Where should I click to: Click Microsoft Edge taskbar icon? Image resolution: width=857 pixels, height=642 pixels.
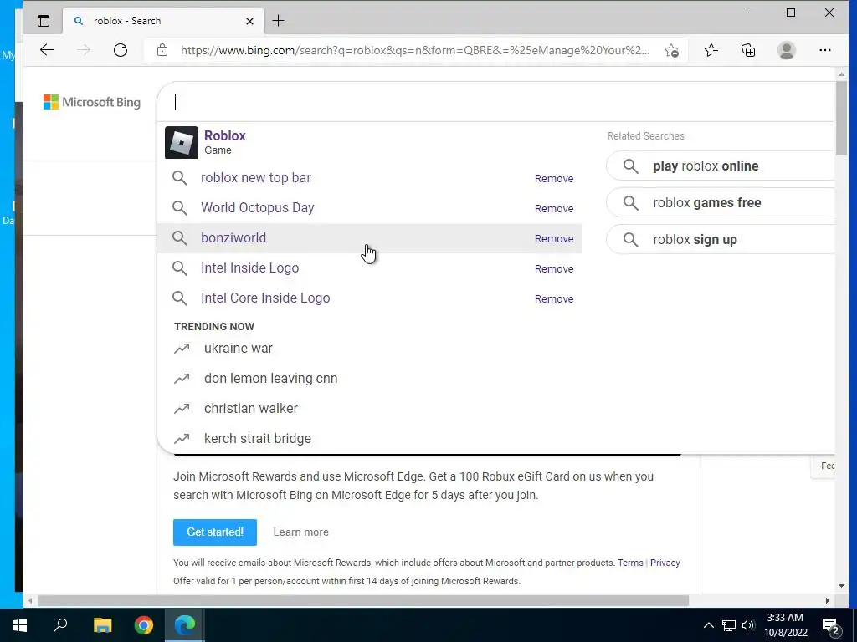point(185,625)
